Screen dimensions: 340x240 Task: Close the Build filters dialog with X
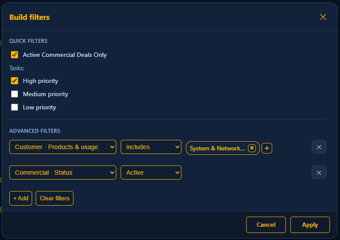pyautogui.click(x=323, y=17)
